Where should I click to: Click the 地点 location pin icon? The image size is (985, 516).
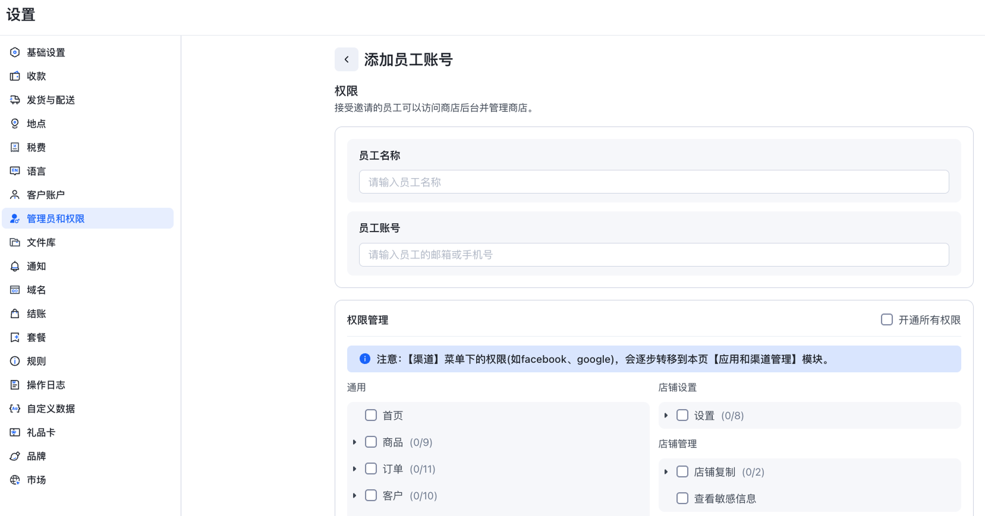pyautogui.click(x=15, y=124)
